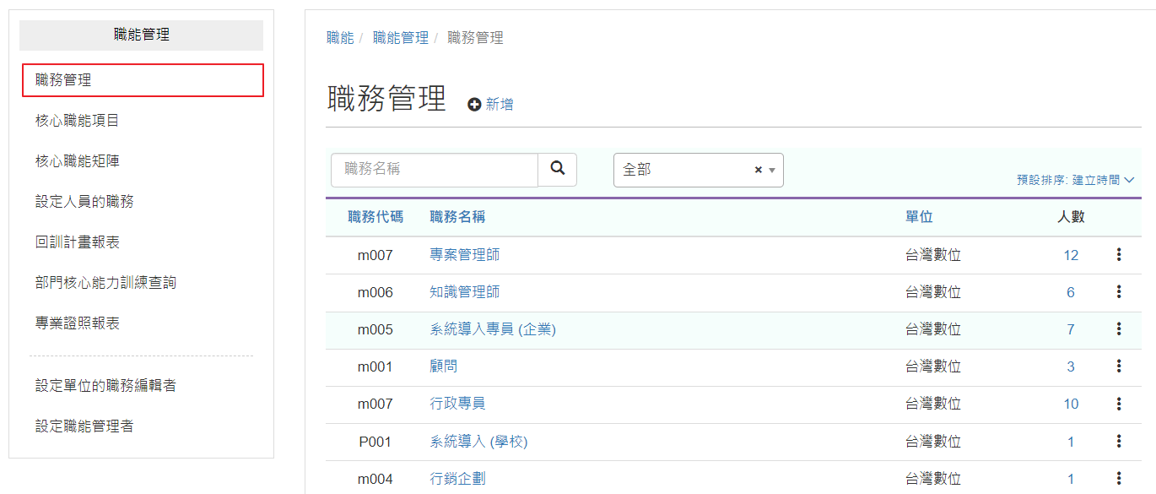This screenshot has width=1156, height=494.
Task: Click headcount 10 for 行政專員
Action: (x=1070, y=404)
